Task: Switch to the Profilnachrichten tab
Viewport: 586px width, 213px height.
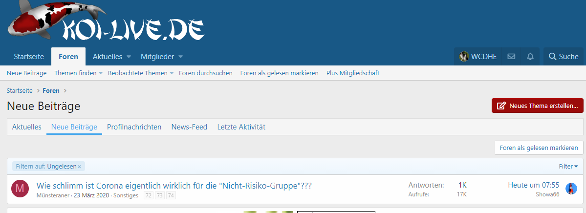Action: coord(134,127)
